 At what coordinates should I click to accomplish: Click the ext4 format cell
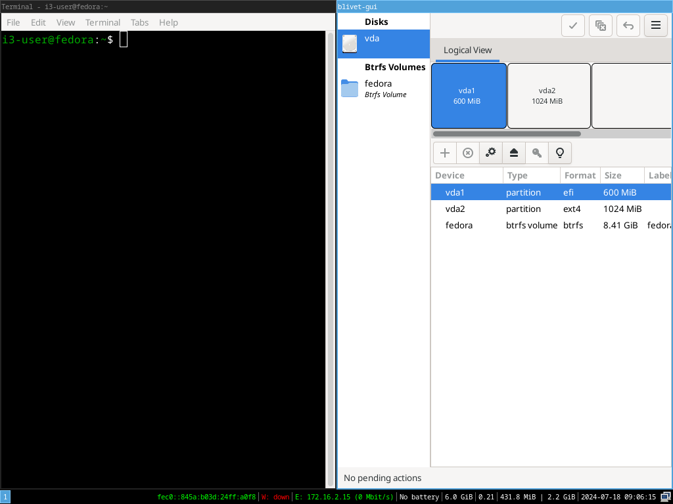pyautogui.click(x=572, y=209)
